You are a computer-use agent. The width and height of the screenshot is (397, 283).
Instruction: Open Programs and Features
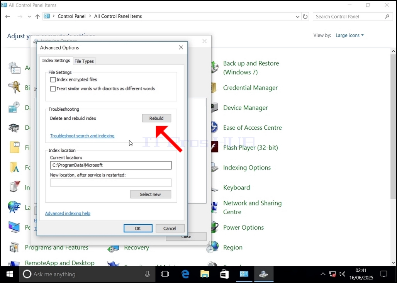point(56,247)
